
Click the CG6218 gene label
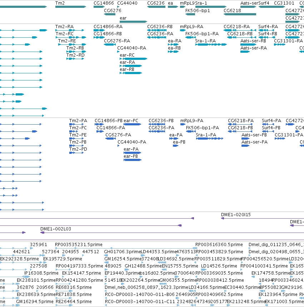pyautogui.click(x=232, y=11)
